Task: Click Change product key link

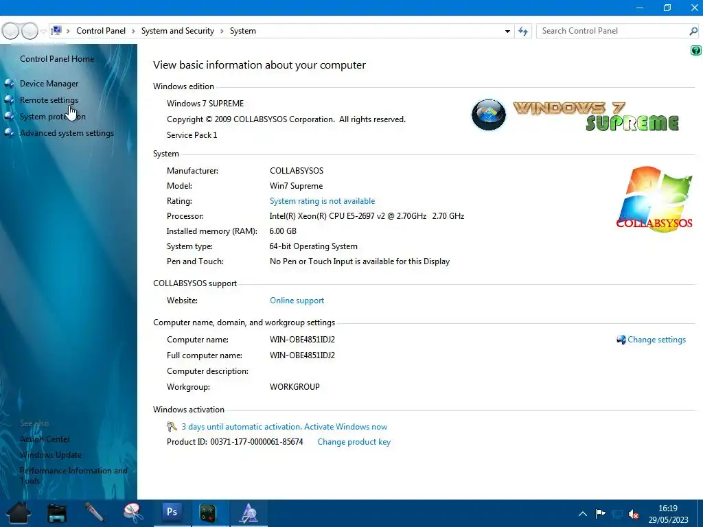Action: click(x=354, y=443)
